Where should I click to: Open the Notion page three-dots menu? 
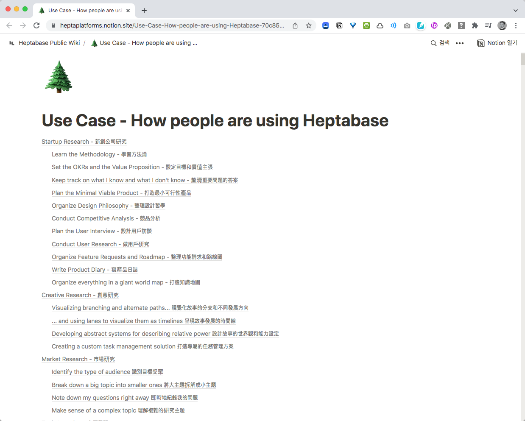click(x=460, y=43)
